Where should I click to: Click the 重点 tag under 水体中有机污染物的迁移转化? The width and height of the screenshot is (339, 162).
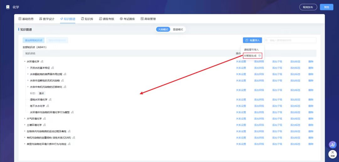[x=41, y=93]
